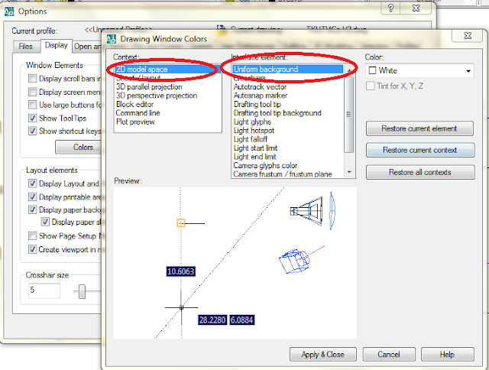Click Restore all contexts button
The height and width of the screenshot is (370, 489).
(x=420, y=172)
